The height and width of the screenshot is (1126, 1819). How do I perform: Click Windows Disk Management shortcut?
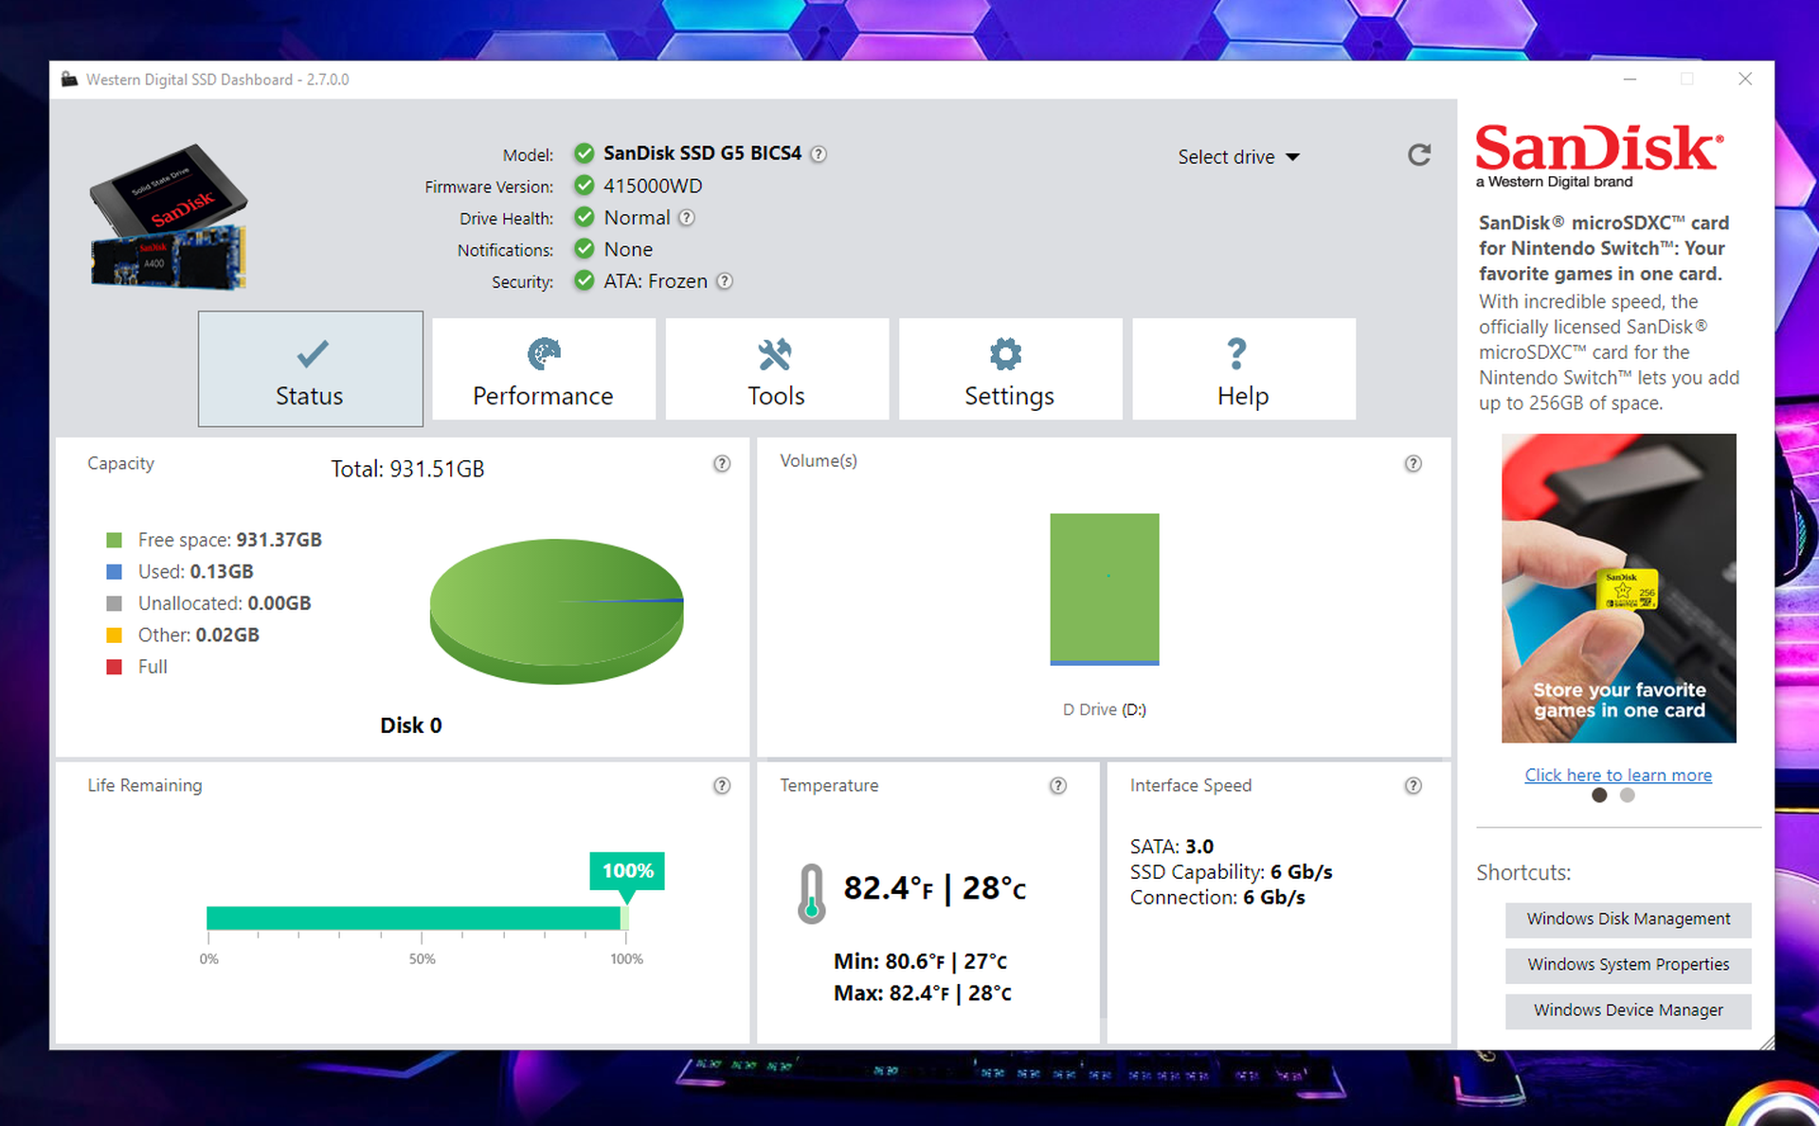[1628, 920]
